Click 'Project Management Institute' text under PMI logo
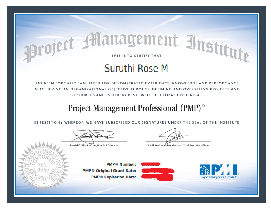The height and width of the screenshot is (208, 271). click(x=218, y=177)
